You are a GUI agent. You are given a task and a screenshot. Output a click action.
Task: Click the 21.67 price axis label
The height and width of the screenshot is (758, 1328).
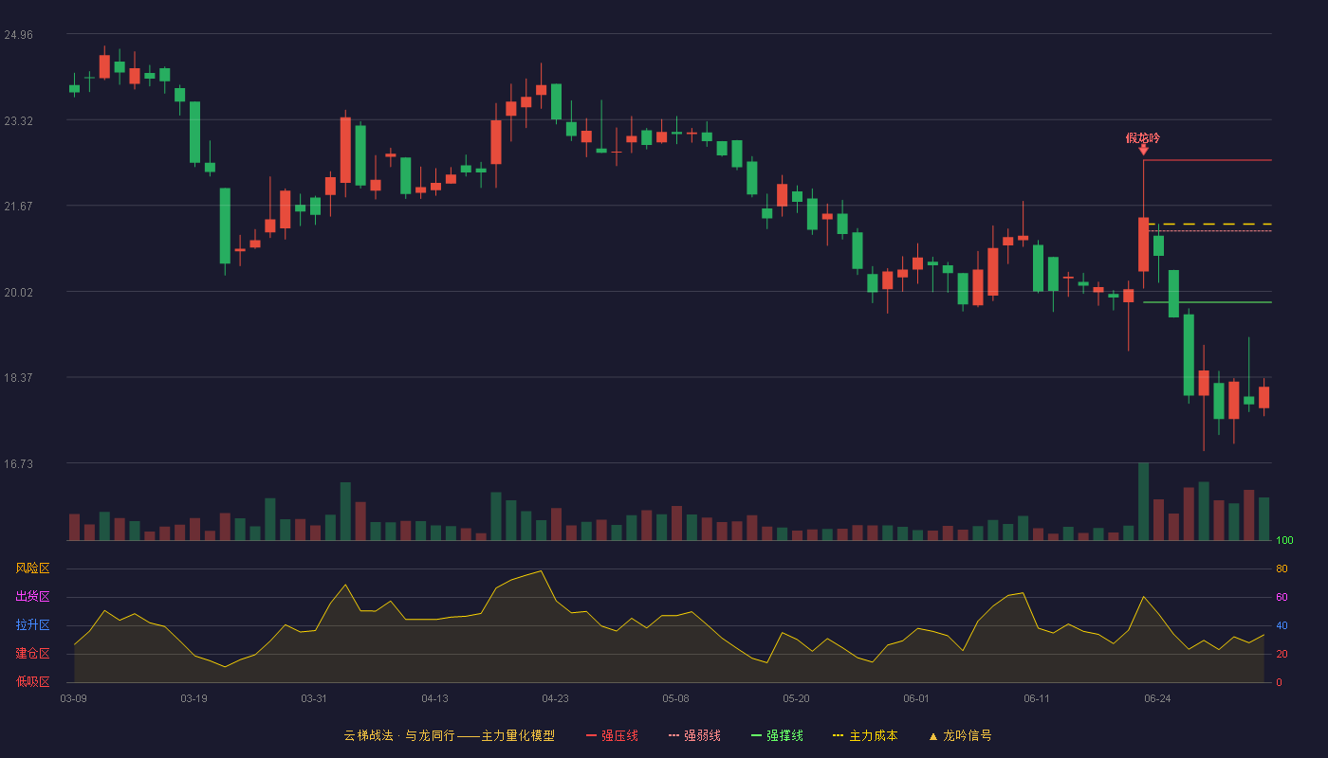pos(18,207)
